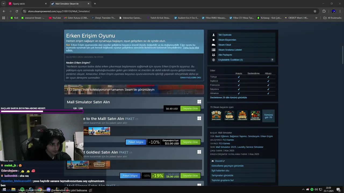Add $11.00 package with Sepete Ekle

[x=191, y=142]
